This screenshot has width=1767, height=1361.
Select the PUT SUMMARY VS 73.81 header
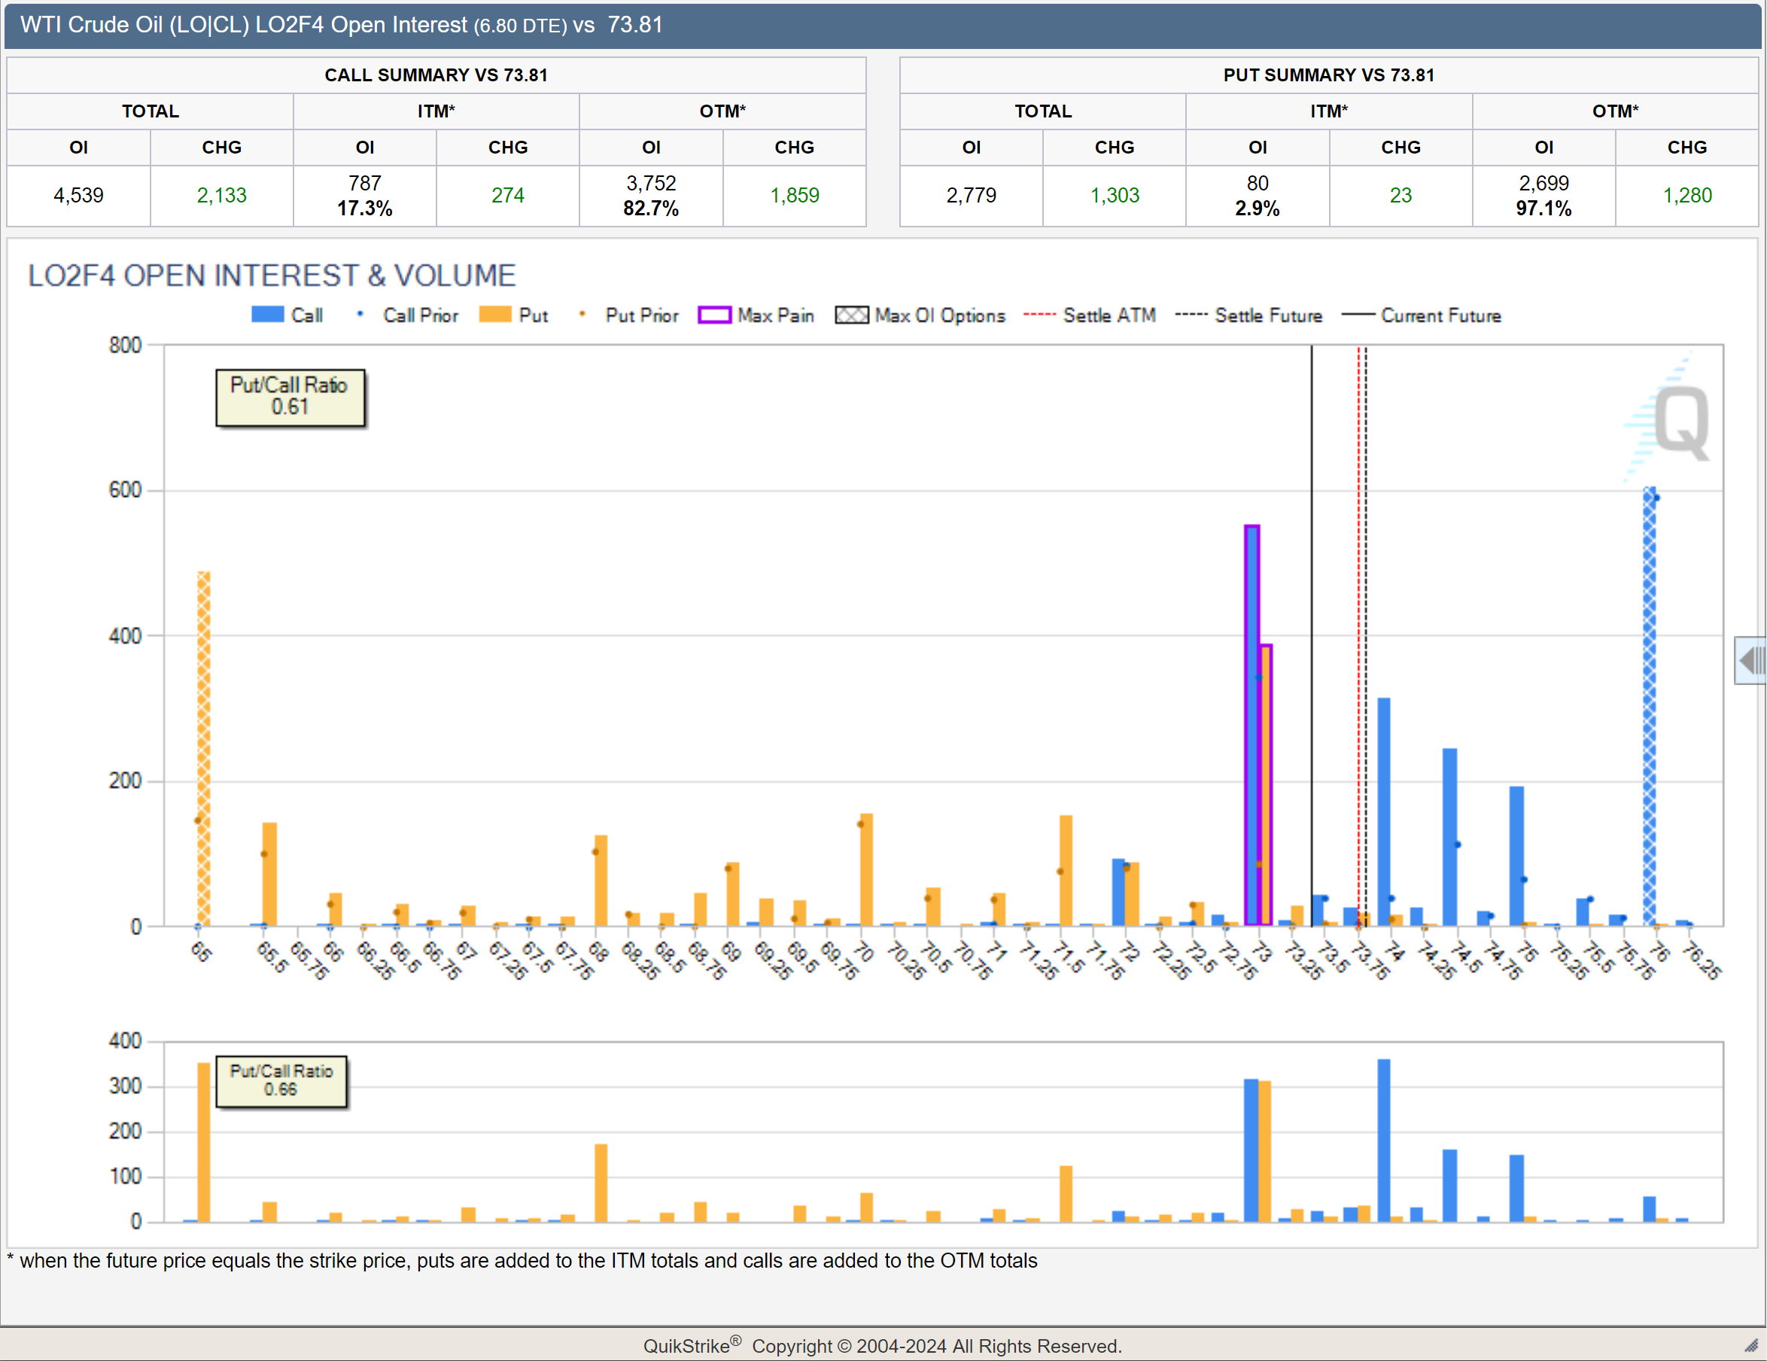point(1328,75)
